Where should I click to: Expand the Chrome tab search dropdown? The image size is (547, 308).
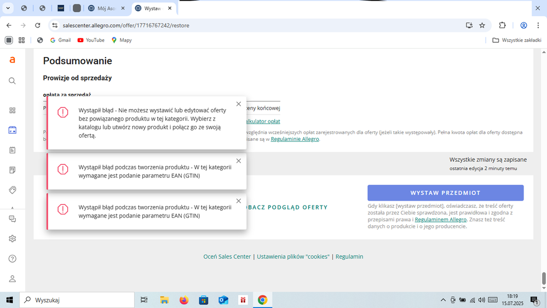8,9
